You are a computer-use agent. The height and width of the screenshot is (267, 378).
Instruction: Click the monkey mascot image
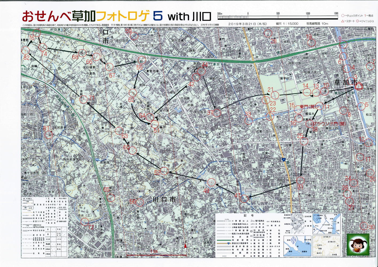tap(358, 244)
